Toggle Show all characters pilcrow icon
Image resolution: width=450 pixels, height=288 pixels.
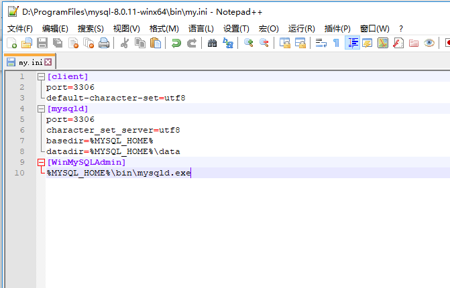tap(336, 44)
